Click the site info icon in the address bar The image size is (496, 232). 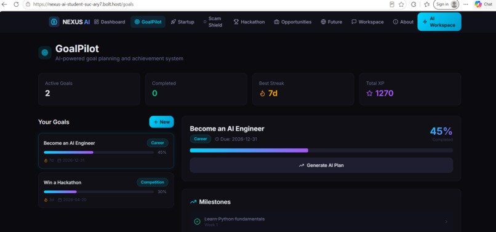coord(28,4)
